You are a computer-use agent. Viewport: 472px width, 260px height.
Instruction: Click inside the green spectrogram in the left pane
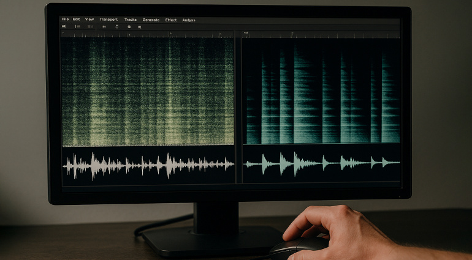147,92
